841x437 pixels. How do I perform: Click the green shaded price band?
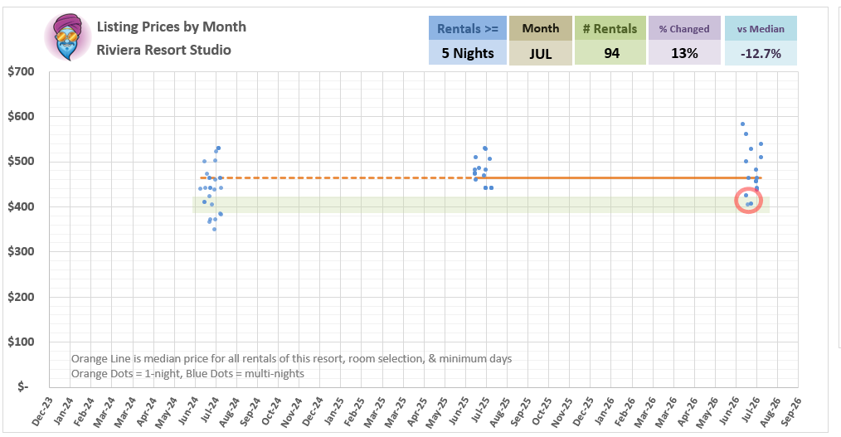click(498, 204)
